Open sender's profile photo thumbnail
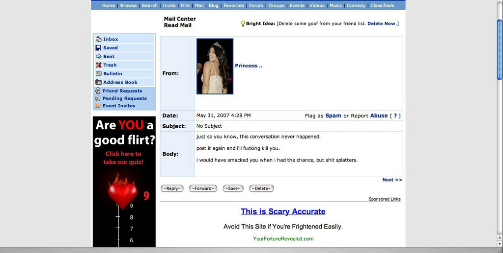 pos(215,67)
